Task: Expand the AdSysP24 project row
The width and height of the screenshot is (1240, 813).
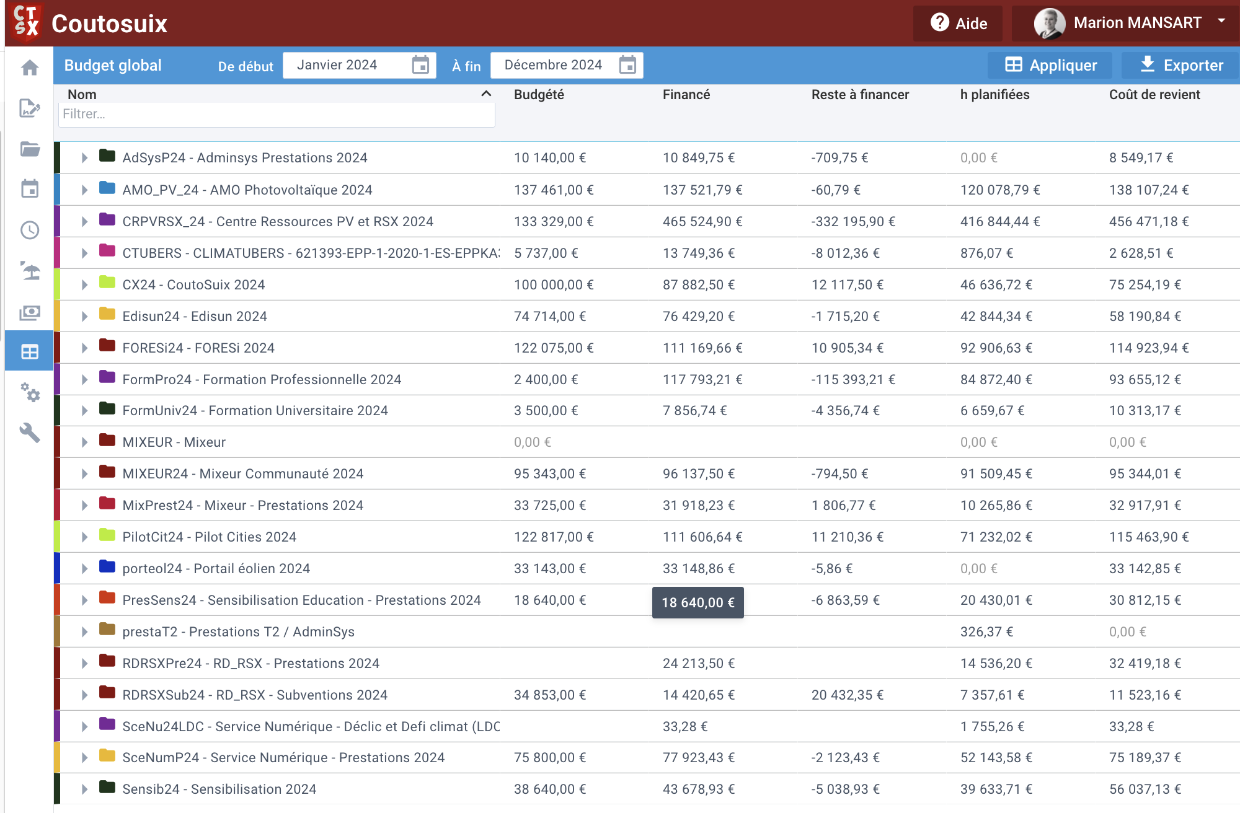Action: coord(84,158)
